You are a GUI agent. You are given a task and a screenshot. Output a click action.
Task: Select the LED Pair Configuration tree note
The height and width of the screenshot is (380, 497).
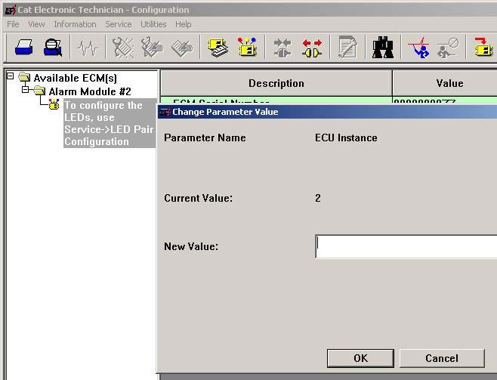110,123
